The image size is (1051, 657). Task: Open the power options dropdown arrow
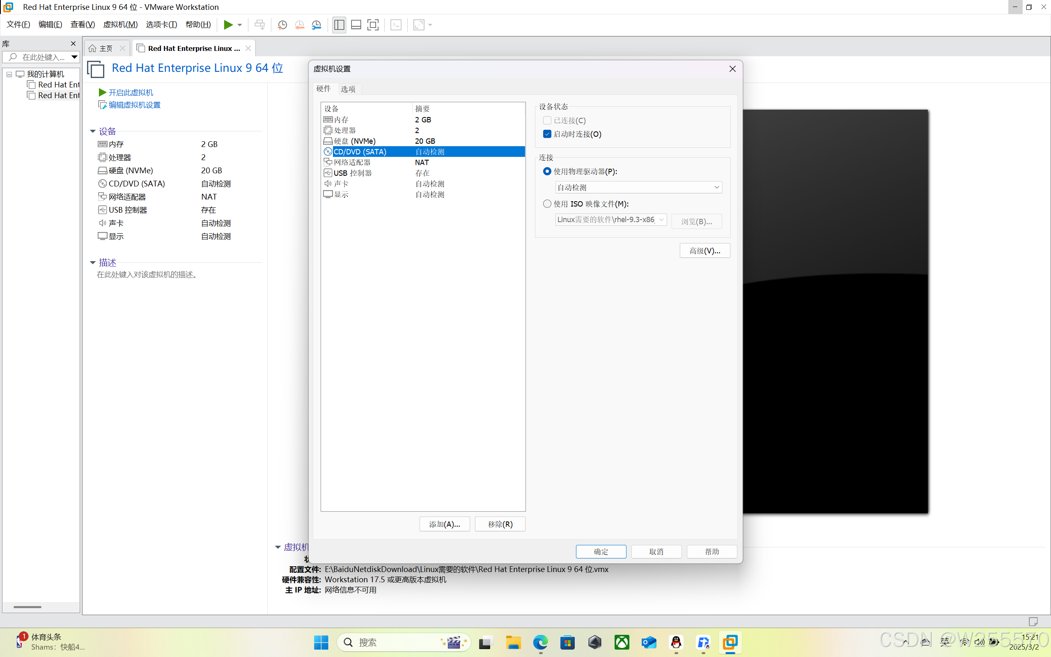(x=240, y=25)
